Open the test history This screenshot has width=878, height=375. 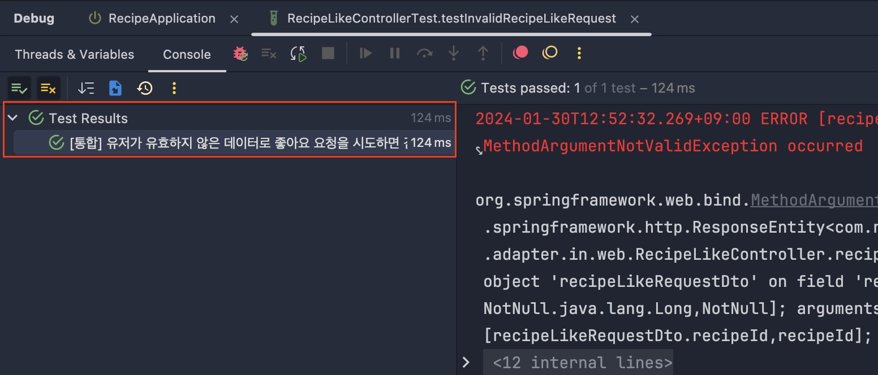coord(145,88)
